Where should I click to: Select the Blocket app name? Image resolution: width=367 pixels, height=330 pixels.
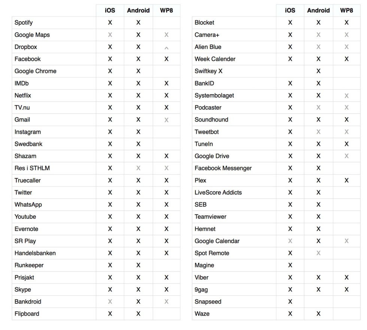tap(204, 22)
